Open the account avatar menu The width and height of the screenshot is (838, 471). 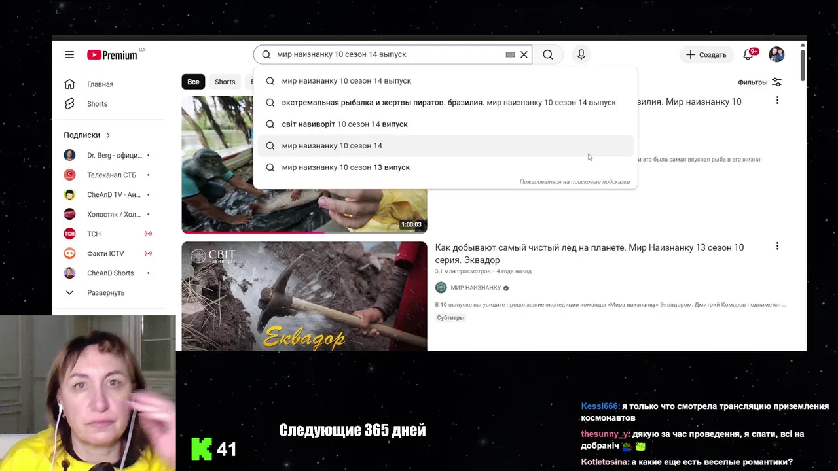coord(776,55)
